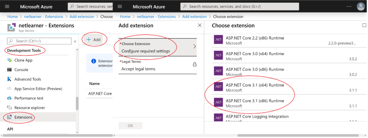This screenshot has height=138, width=368.
Task: Click sidebar scroll down arrow
Action: 77,133
